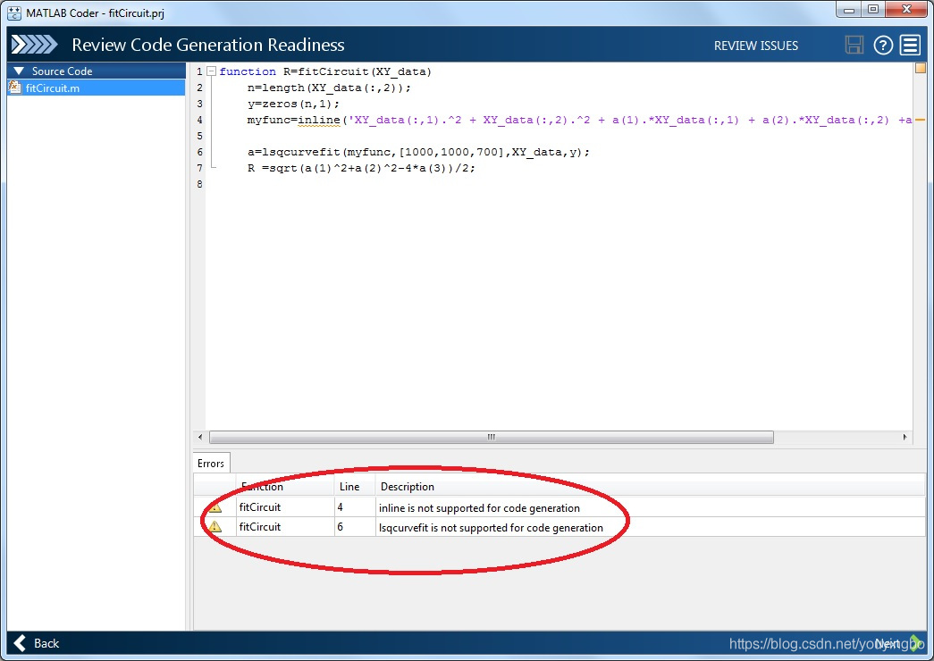Select fitCircuit.m in source list
The image size is (934, 661).
[97, 88]
